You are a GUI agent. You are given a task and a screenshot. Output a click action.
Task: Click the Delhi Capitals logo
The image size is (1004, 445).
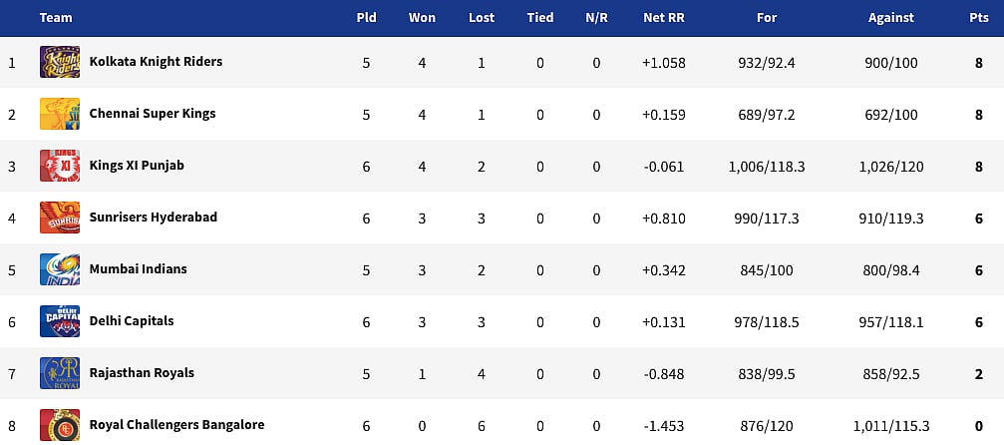[x=60, y=321]
